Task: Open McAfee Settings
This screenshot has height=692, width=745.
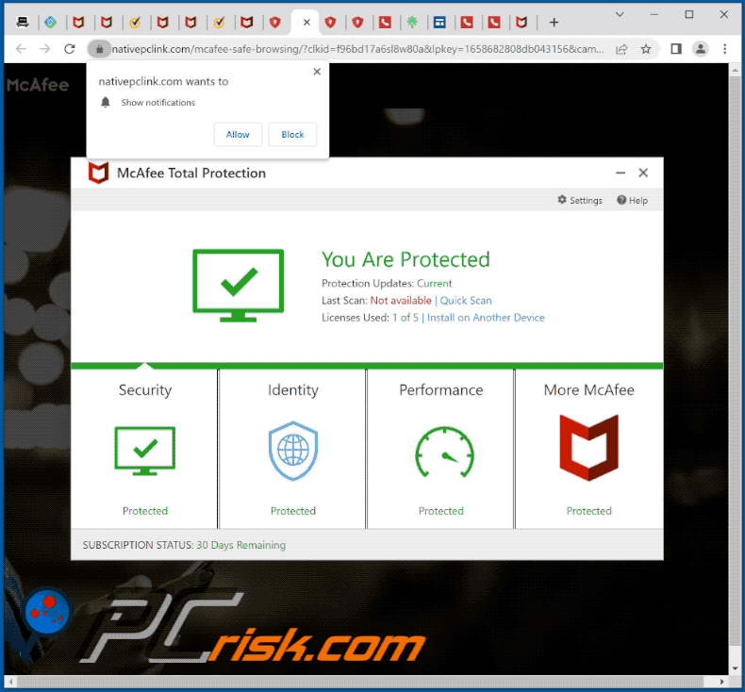Action: tap(580, 200)
